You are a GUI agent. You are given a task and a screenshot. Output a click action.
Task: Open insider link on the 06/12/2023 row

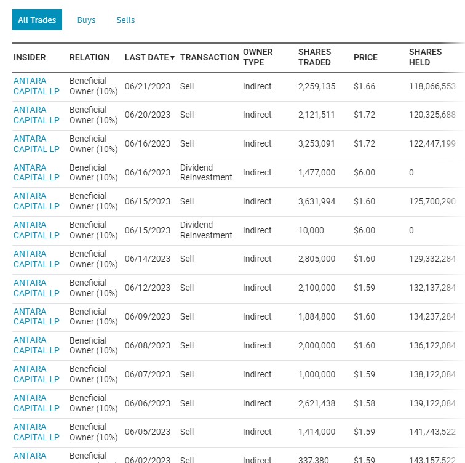tap(36, 288)
